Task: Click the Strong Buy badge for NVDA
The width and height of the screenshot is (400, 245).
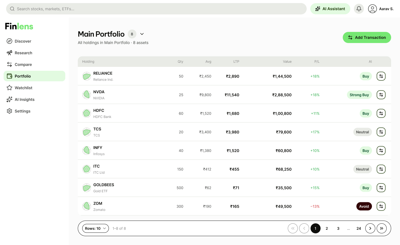Action: (x=359, y=95)
